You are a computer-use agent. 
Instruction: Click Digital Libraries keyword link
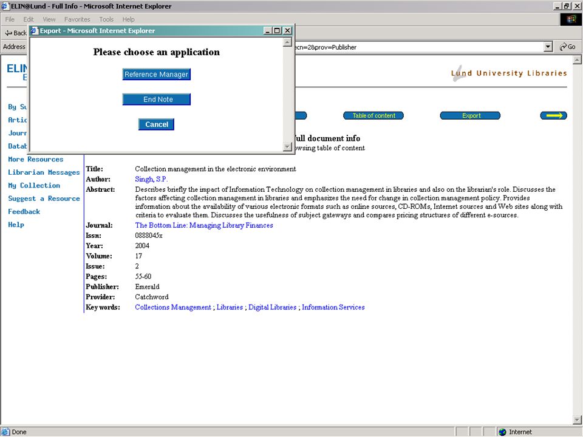pyautogui.click(x=272, y=307)
